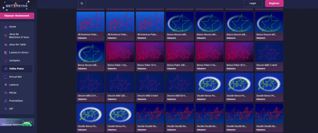Click the magnifier search icon
This screenshot has width=318, height=133.
click(x=82, y=3)
